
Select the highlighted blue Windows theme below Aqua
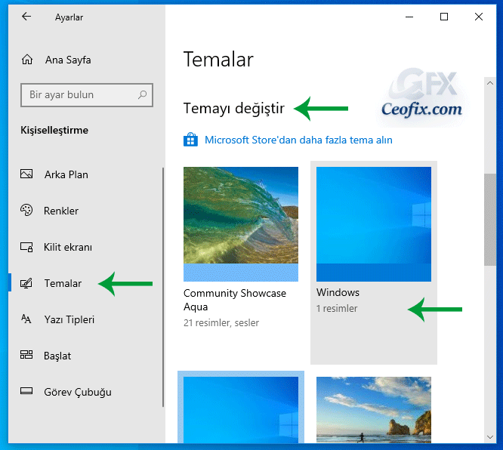[x=241, y=410]
